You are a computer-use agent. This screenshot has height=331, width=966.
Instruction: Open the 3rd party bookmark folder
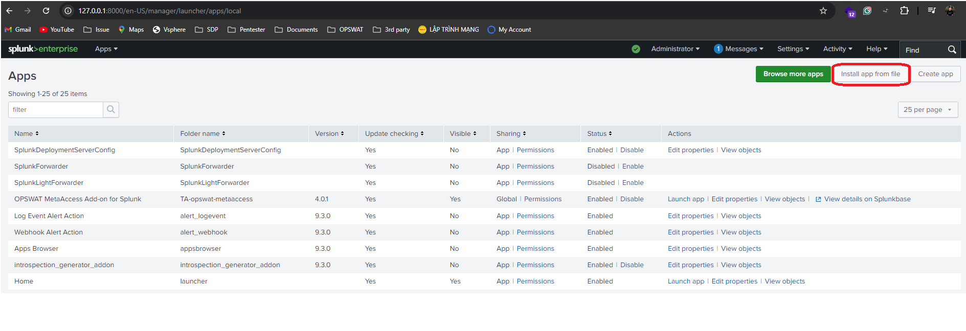[391, 30]
